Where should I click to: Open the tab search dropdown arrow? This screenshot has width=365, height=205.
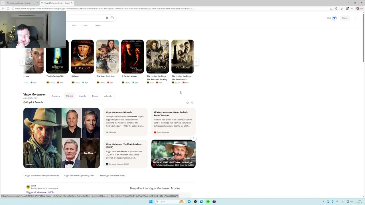pos(3,3)
